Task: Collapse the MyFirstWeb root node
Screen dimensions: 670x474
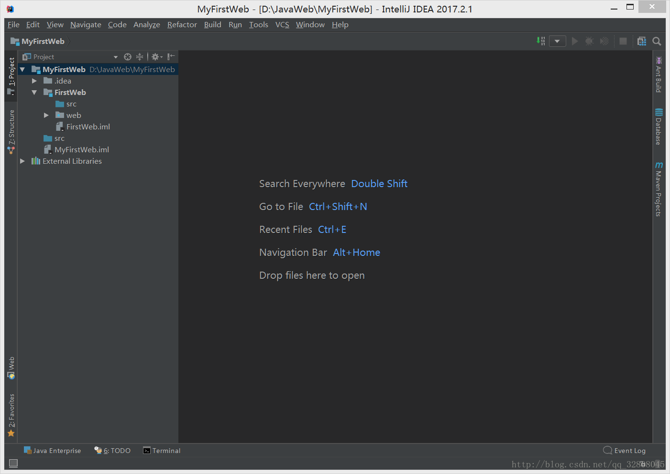Action: point(22,69)
